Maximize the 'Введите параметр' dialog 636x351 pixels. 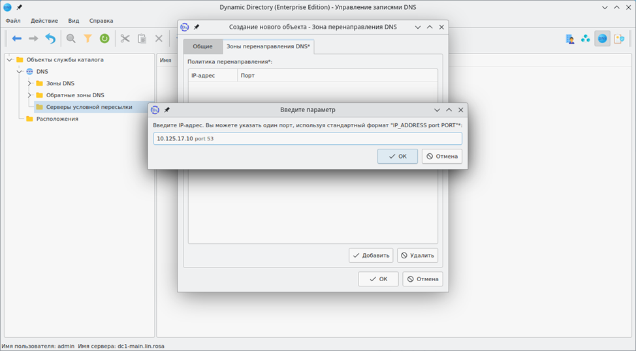(x=449, y=110)
